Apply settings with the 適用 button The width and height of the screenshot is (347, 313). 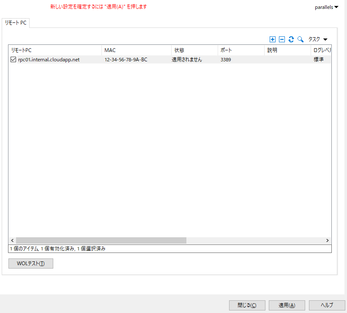(287, 305)
